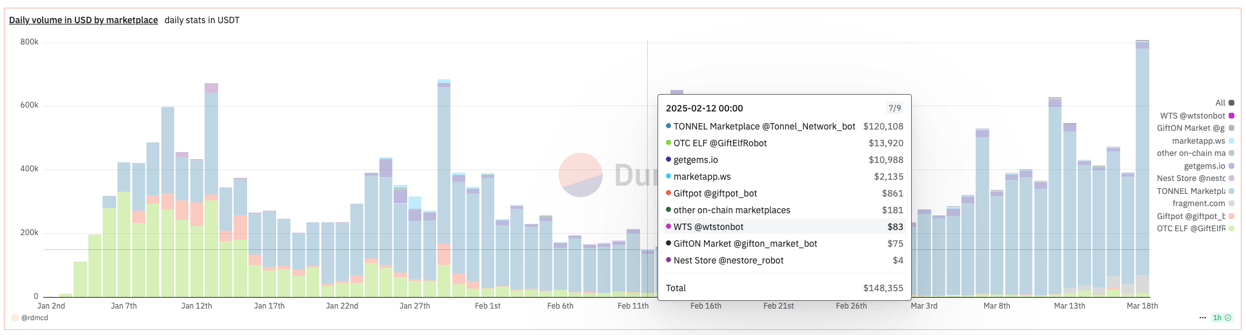The width and height of the screenshot is (1246, 335).
Task: Click the getgems.io legend item
Action: point(1204,166)
